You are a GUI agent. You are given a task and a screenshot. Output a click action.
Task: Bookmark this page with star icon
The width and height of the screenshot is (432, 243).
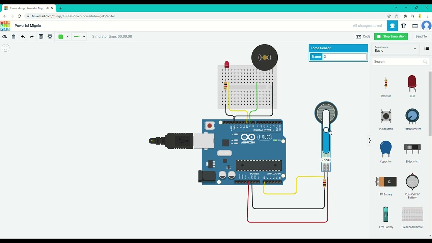[x=397, y=16]
